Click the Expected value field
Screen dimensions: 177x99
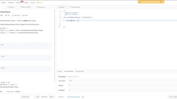point(122,90)
